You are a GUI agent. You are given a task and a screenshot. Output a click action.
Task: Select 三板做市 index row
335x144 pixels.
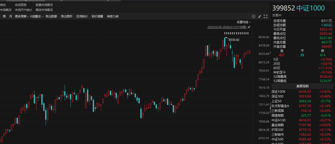(x=302, y=134)
